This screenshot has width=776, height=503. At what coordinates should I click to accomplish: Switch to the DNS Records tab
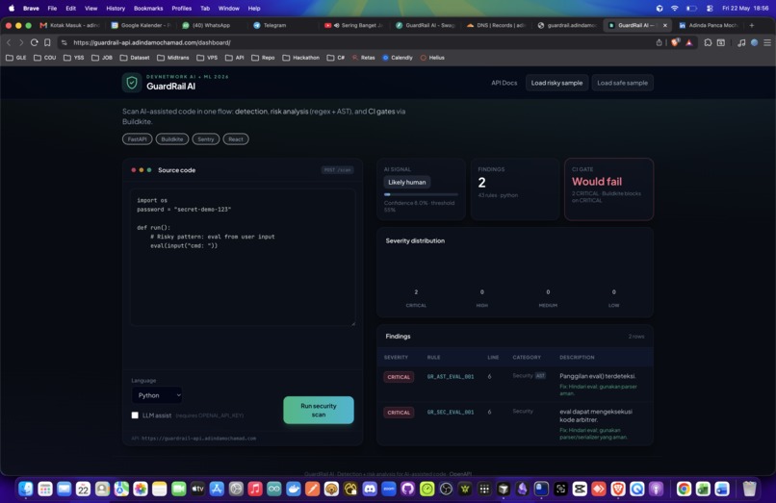[x=497, y=25]
